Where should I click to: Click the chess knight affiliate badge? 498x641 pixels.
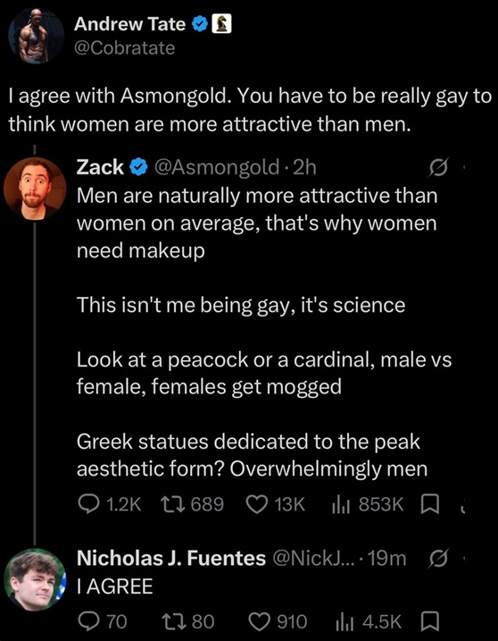[x=221, y=24]
